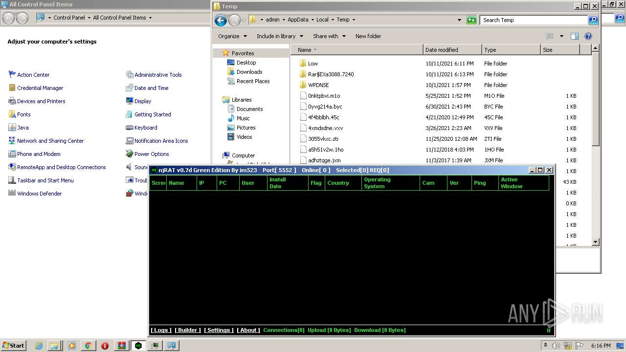The height and width of the screenshot is (352, 626).
Task: Open Windows Defender in Control Panel
Action: [x=35, y=194]
